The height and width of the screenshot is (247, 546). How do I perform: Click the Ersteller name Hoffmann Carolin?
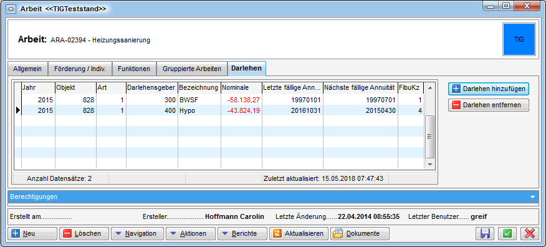[235, 216]
